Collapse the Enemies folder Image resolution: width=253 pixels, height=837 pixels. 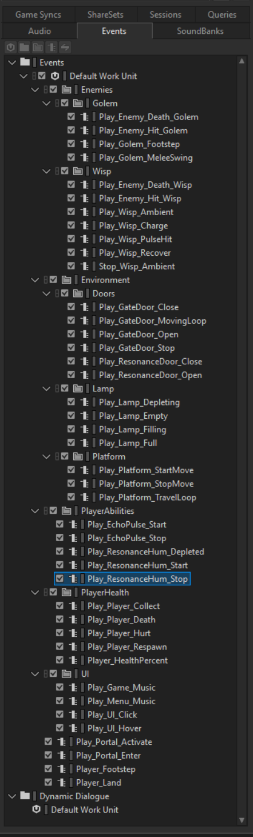click(x=35, y=90)
